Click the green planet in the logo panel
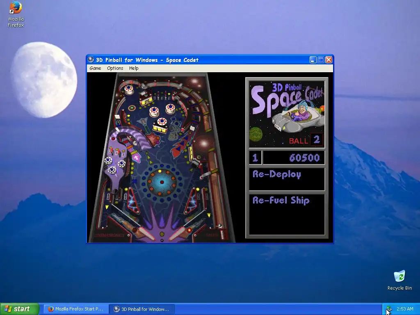420x315 pixels. (x=256, y=134)
